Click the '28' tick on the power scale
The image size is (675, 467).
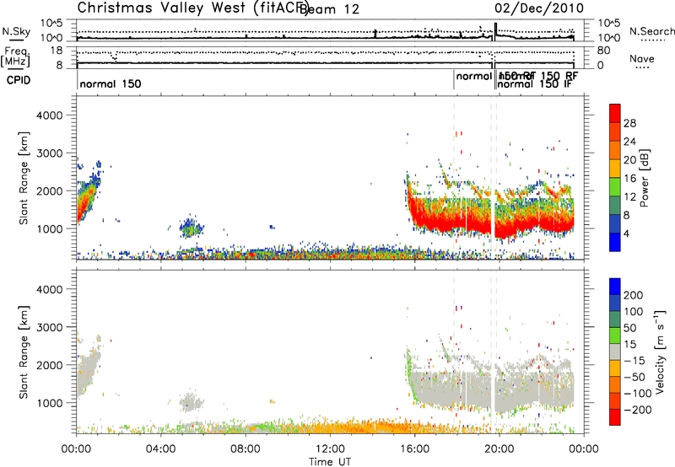629,123
